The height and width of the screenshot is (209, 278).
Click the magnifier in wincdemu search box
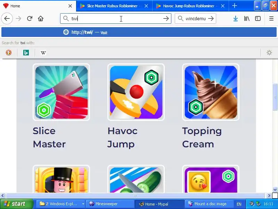tap(180, 18)
